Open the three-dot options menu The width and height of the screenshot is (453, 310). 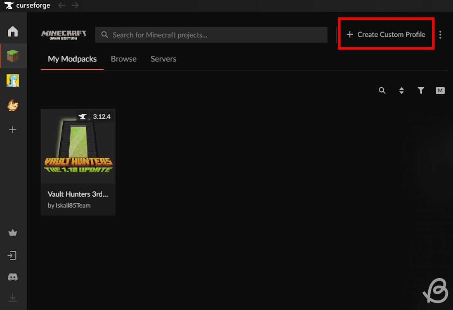[x=440, y=35]
